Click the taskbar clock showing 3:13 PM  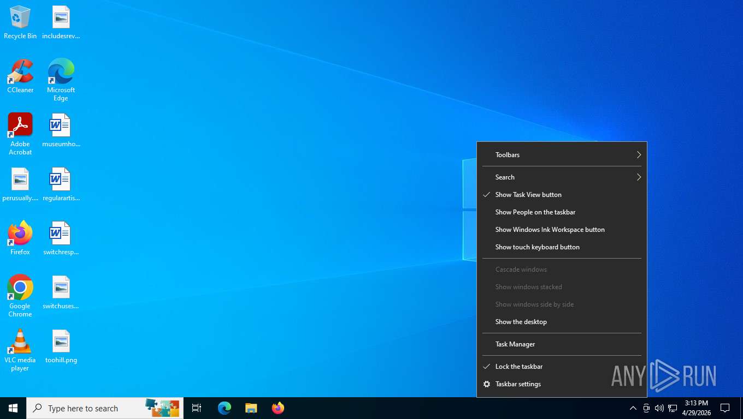click(697, 408)
